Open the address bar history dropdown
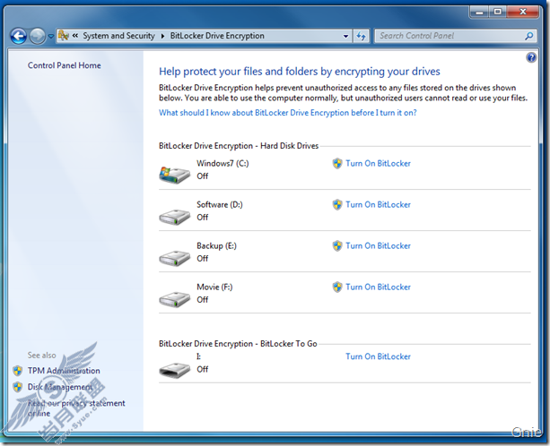 point(345,36)
